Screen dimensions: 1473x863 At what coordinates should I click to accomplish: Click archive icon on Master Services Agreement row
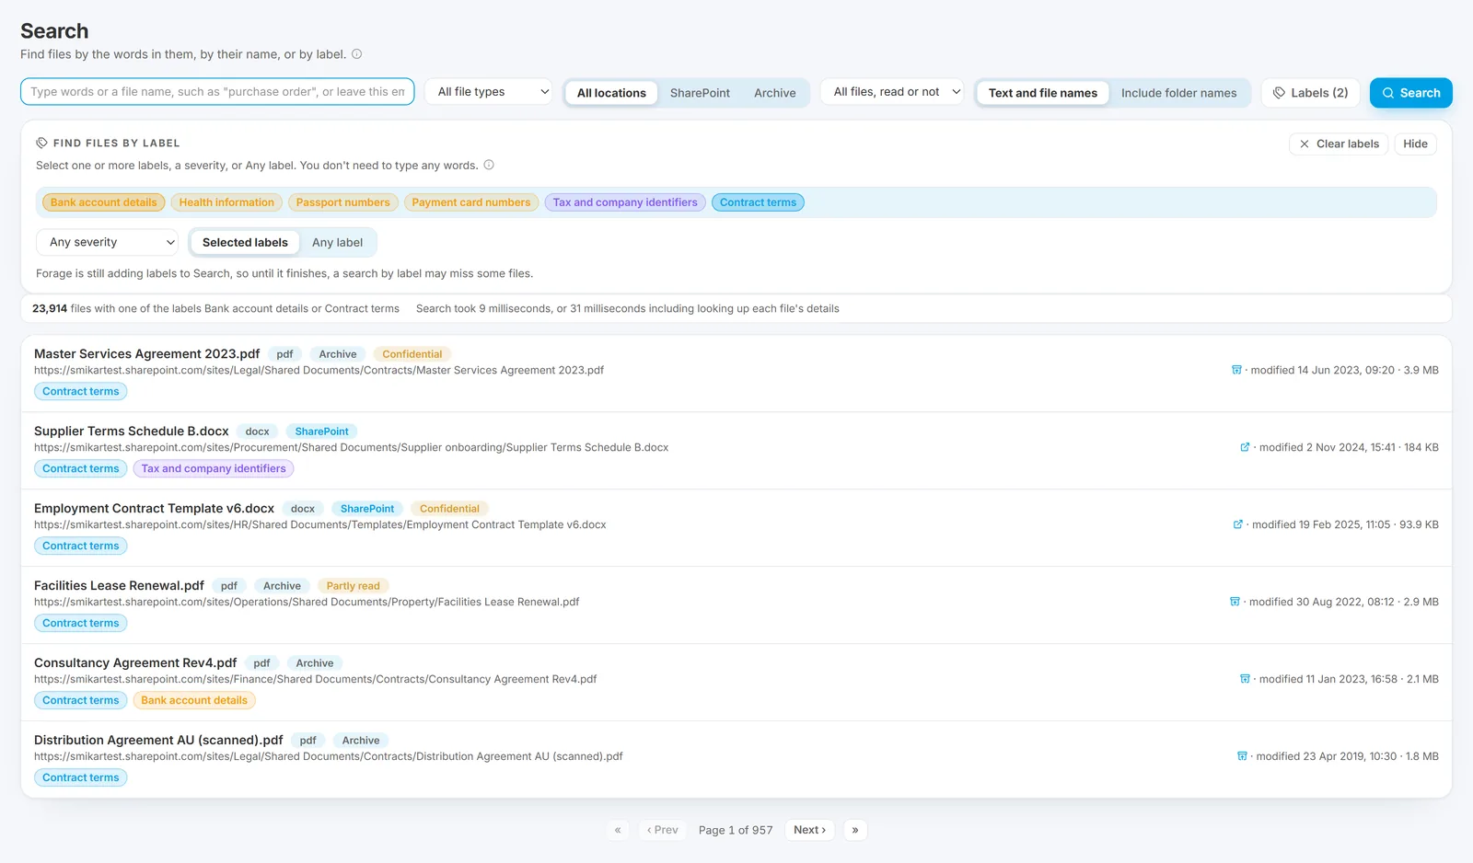1236,370
